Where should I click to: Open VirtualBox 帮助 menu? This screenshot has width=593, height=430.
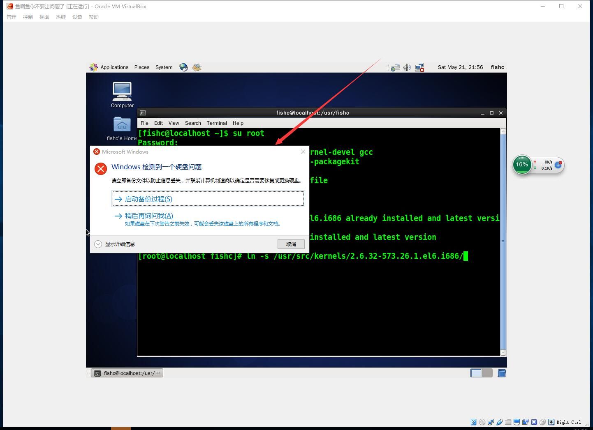tap(94, 17)
